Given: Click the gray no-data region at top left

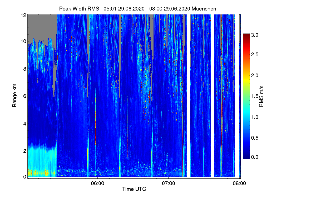Looking at the screenshot, I should [x=42, y=26].
